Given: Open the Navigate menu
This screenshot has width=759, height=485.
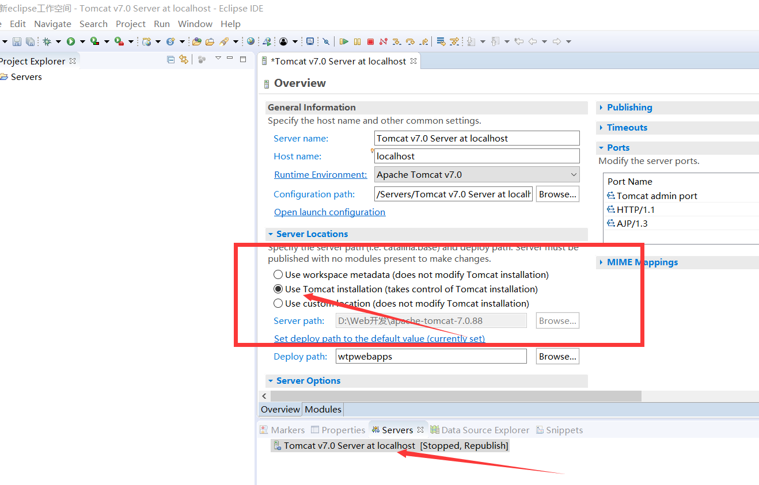Looking at the screenshot, I should click(x=53, y=24).
